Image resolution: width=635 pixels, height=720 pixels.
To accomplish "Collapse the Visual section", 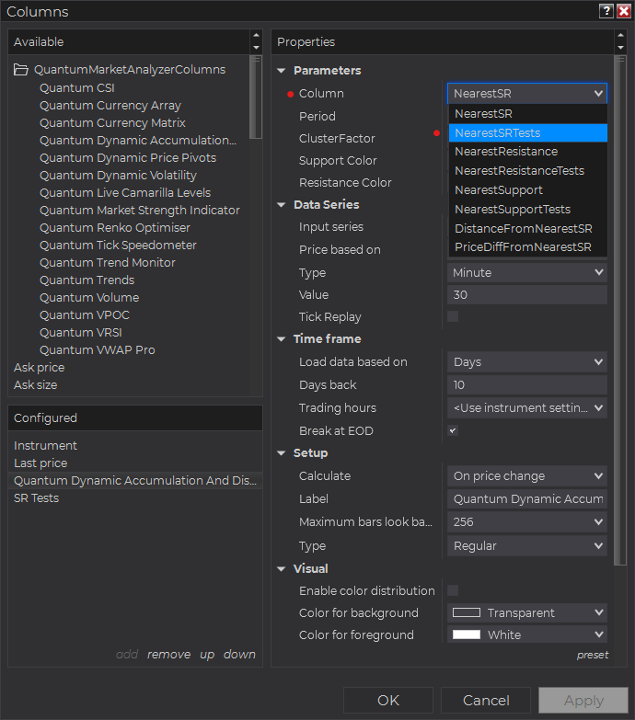I will pyautogui.click(x=282, y=569).
